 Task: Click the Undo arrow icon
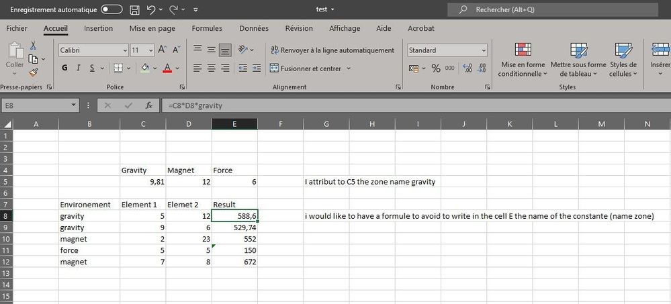click(150, 9)
